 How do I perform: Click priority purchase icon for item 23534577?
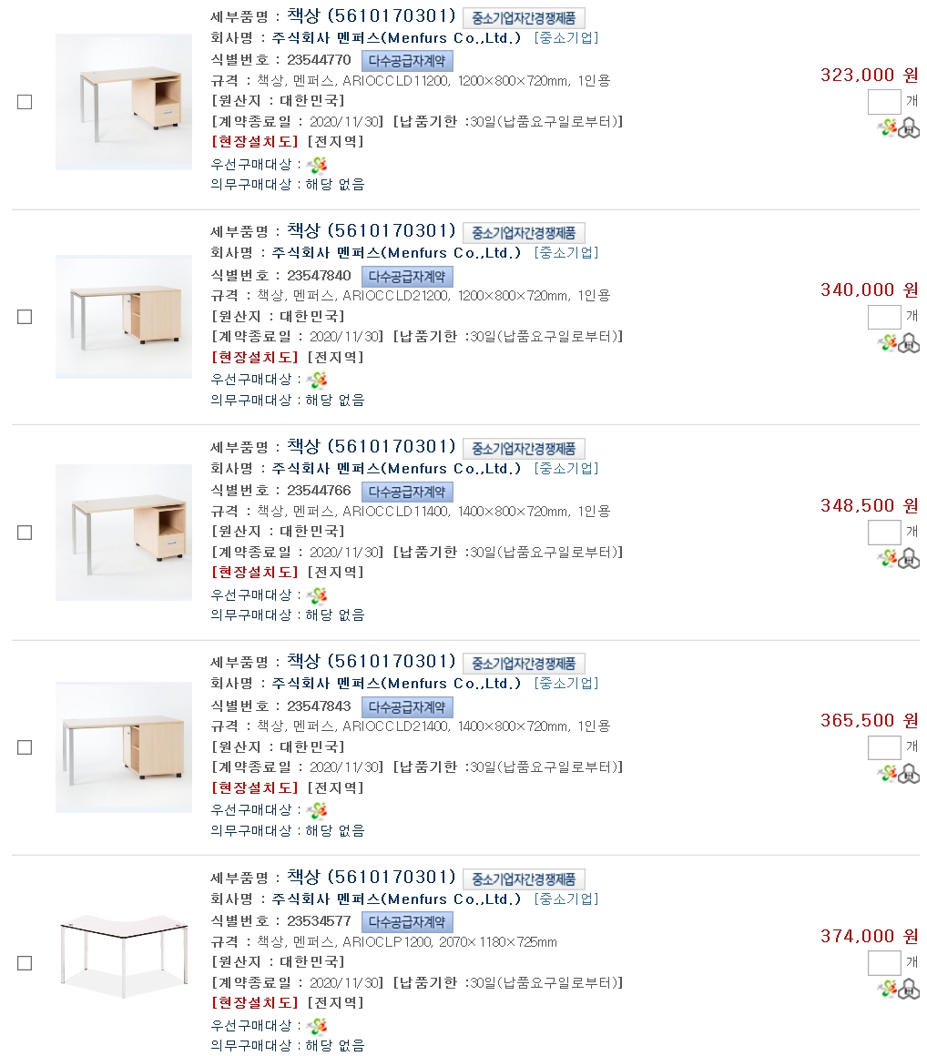(x=317, y=1026)
